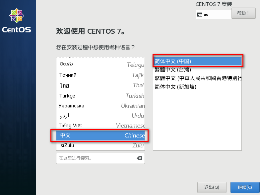Select Тоҷикӣ Tajik language
260x195 pixels.
pos(100,75)
